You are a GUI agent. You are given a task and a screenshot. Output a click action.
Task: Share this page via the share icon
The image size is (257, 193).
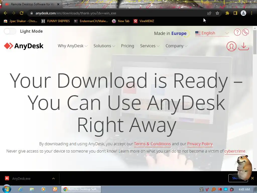(x=209, y=13)
